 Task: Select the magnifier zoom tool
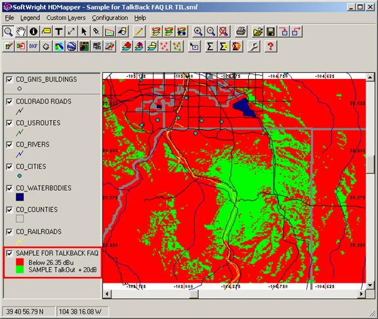(x=9, y=32)
